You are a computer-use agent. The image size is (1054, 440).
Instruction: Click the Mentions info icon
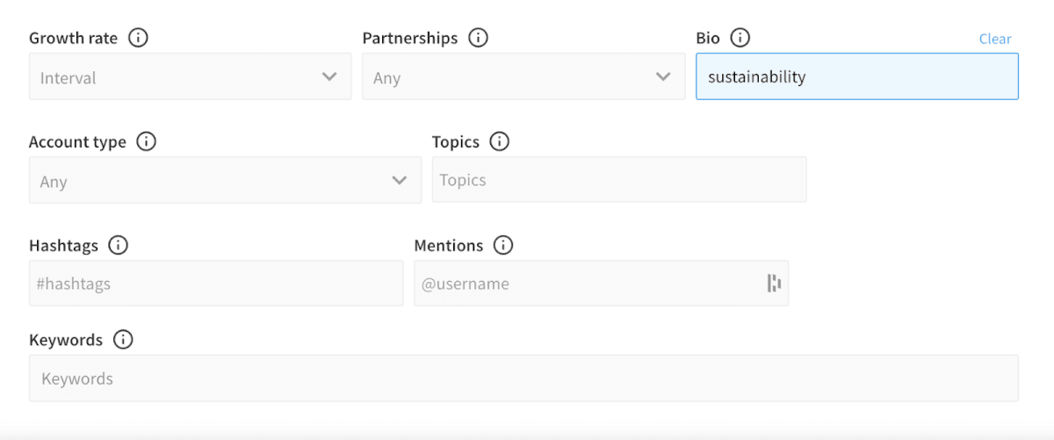click(x=503, y=245)
